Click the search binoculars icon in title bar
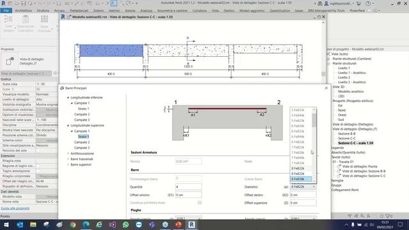409x230 pixels. pyautogui.click(x=320, y=3)
